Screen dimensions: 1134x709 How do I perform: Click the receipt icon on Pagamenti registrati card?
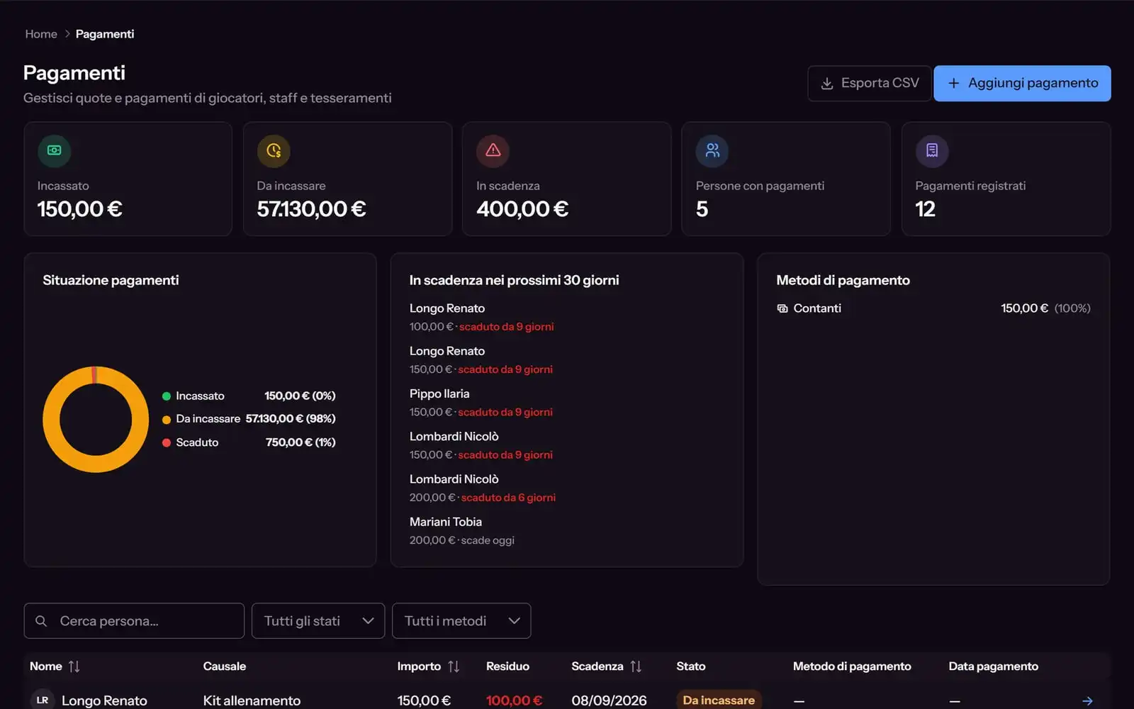(932, 150)
